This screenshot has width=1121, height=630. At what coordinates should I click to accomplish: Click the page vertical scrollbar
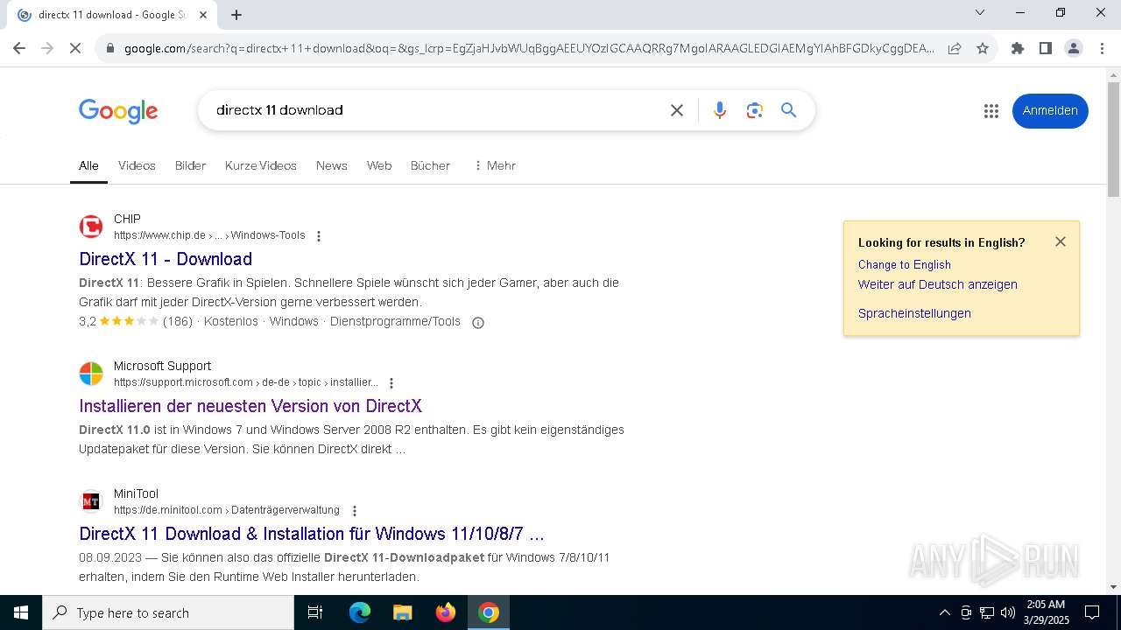point(1114,140)
